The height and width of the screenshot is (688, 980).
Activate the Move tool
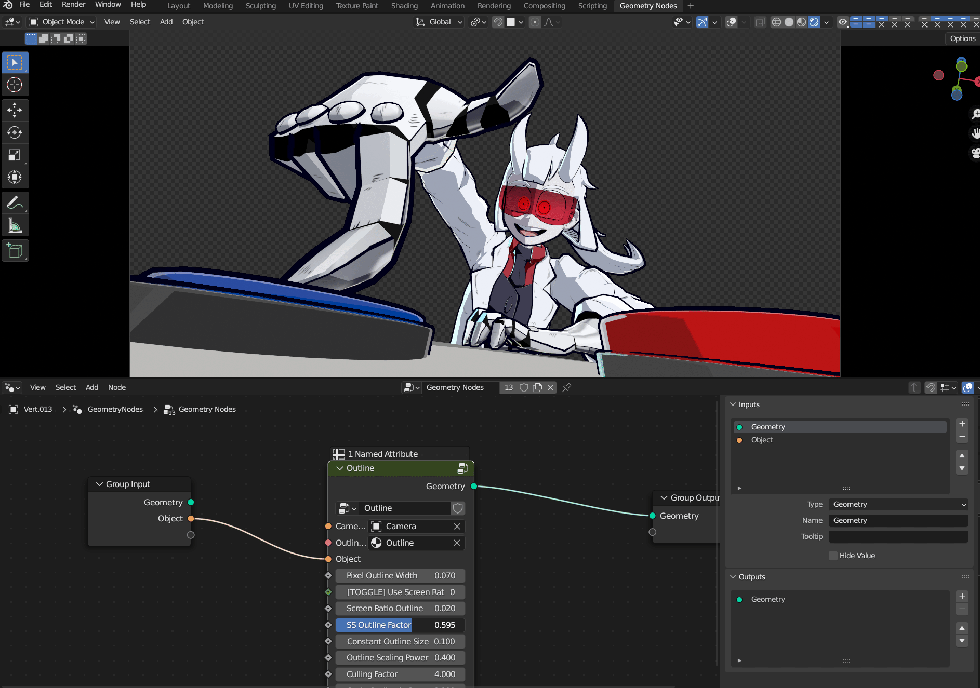pos(15,110)
